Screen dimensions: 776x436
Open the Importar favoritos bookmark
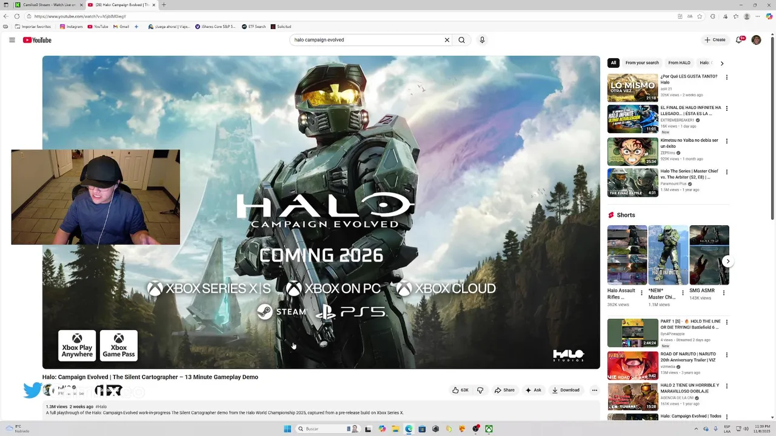click(32, 27)
